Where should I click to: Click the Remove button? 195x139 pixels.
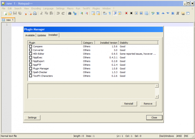pyautogui.click(x=148, y=104)
